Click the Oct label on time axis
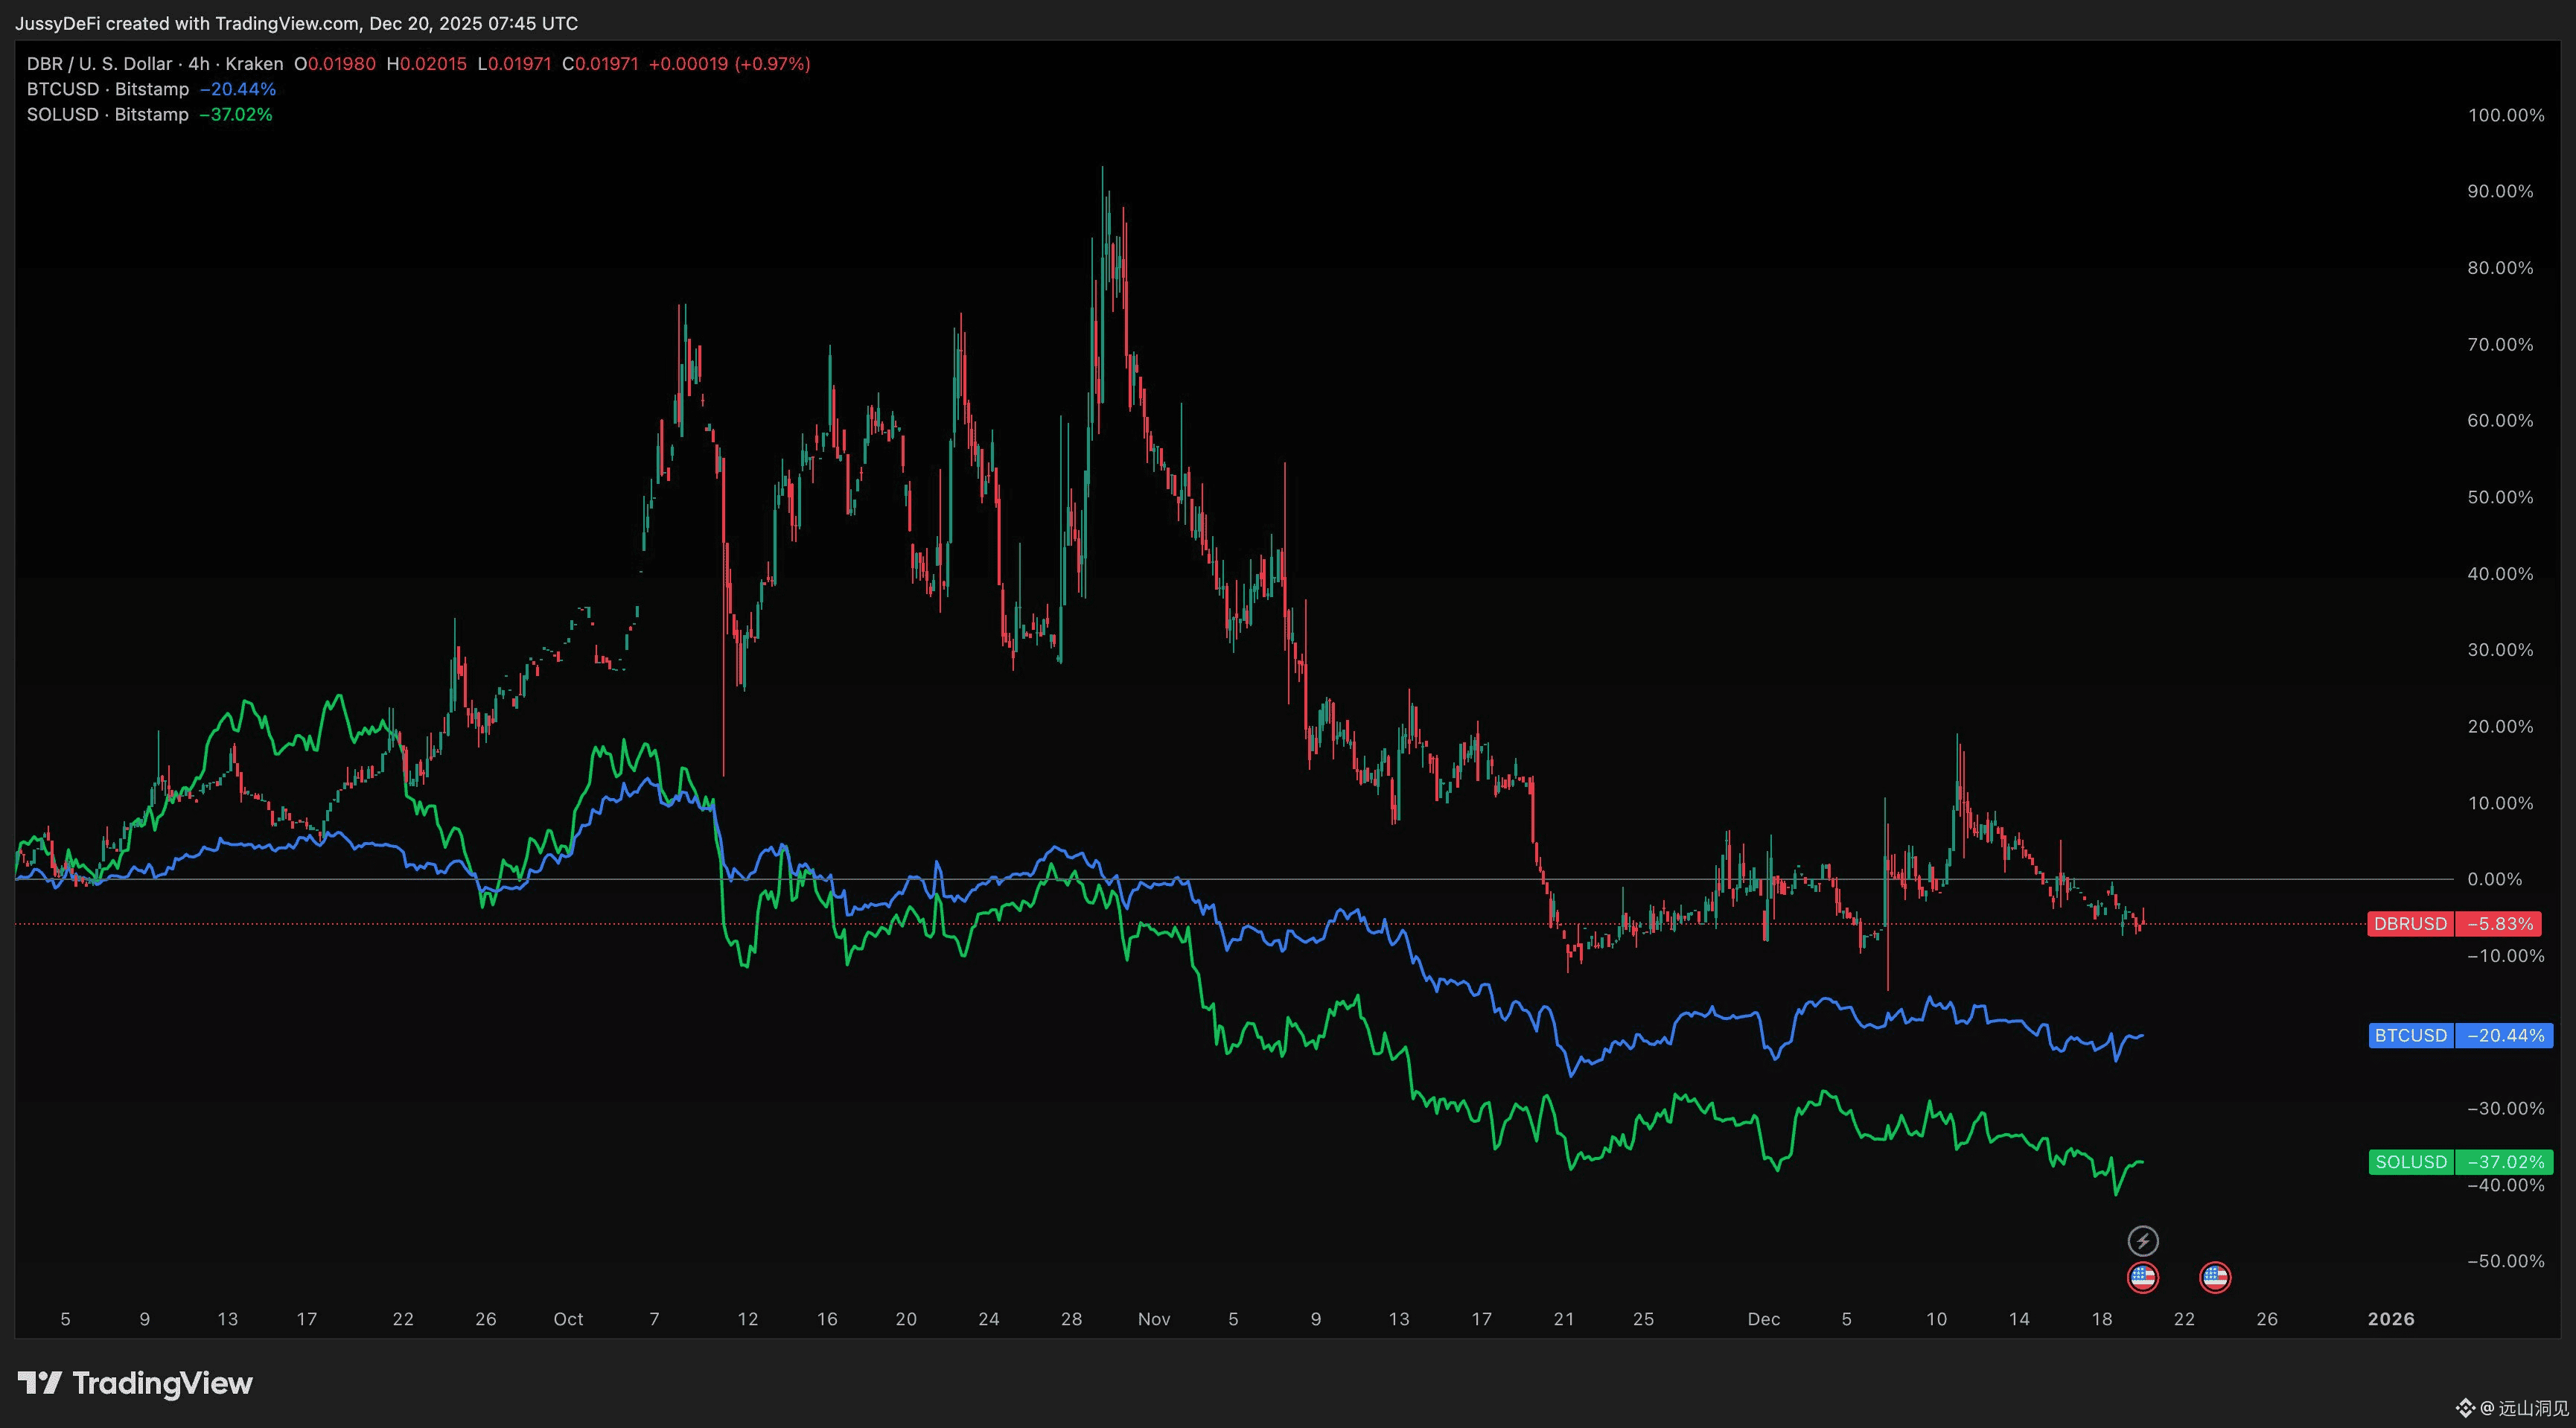The width and height of the screenshot is (2576, 1428). click(x=568, y=1319)
